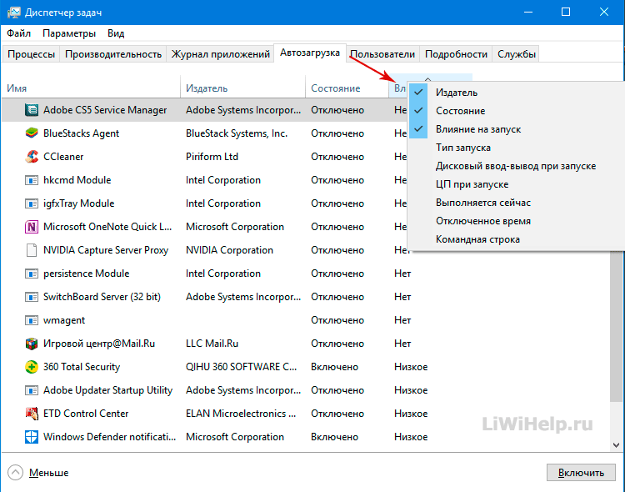The height and width of the screenshot is (492, 625).
Task: Click publisher NVIDIA Corporation
Action: [x=229, y=250]
